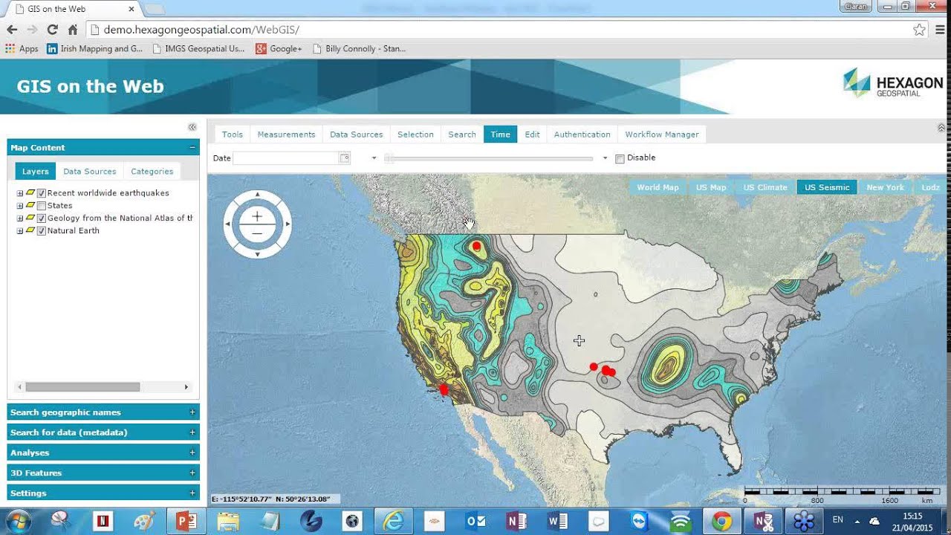Switch to the New York view
Viewport: 951px width, 535px height.
pyautogui.click(x=885, y=187)
